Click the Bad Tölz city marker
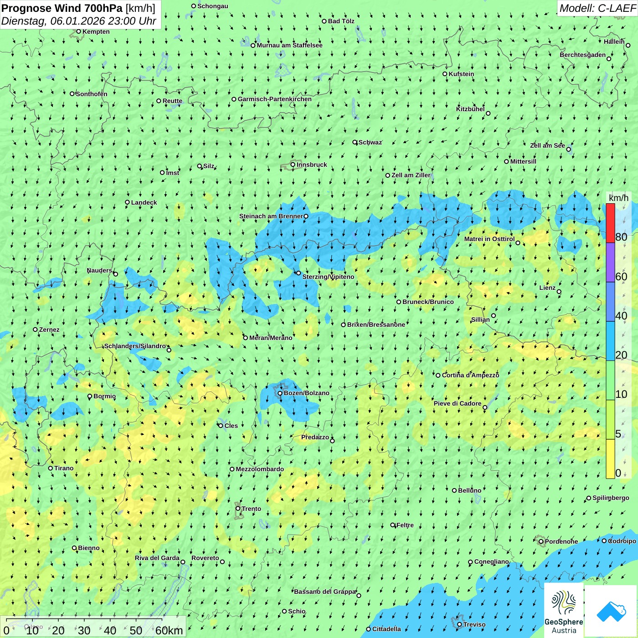The width and height of the screenshot is (638, 638). tap(324, 21)
